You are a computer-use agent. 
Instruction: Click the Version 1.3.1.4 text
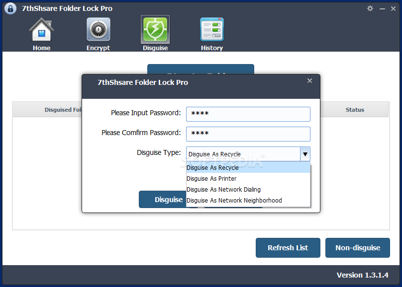363,275
